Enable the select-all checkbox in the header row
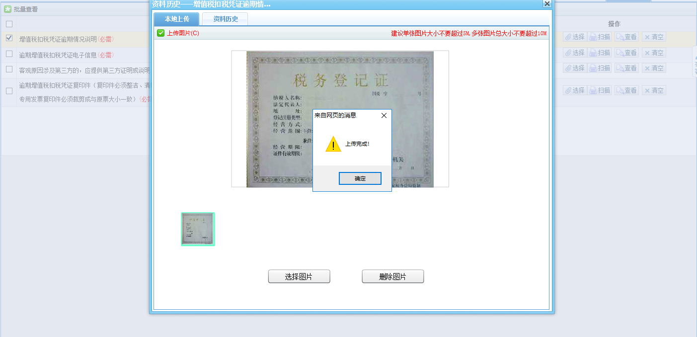This screenshot has height=337, width=697. pyautogui.click(x=8, y=23)
